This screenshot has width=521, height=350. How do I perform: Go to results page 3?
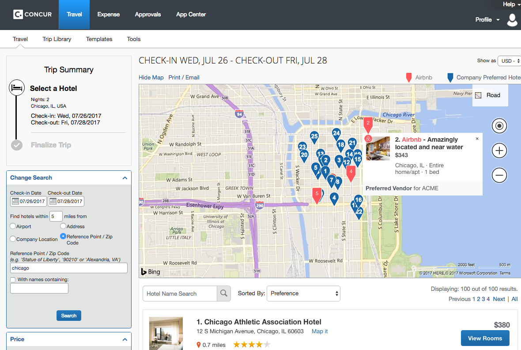coord(483,299)
